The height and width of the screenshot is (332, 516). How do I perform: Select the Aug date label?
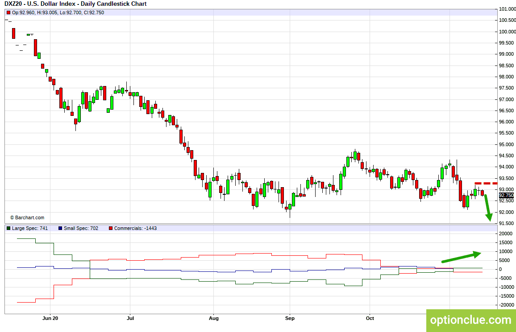tap(213, 318)
